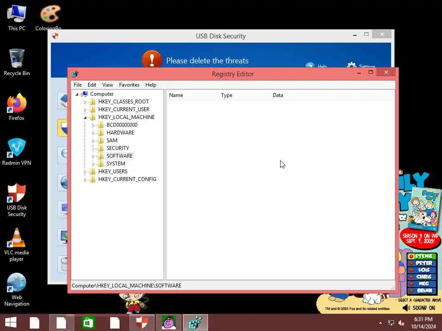Open the Windows Store taskbar icon
Screen dimensions: 442x331
pyautogui.click(x=88, y=322)
